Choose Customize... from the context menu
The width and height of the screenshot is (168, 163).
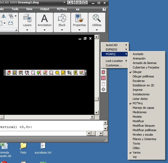click(x=114, y=65)
